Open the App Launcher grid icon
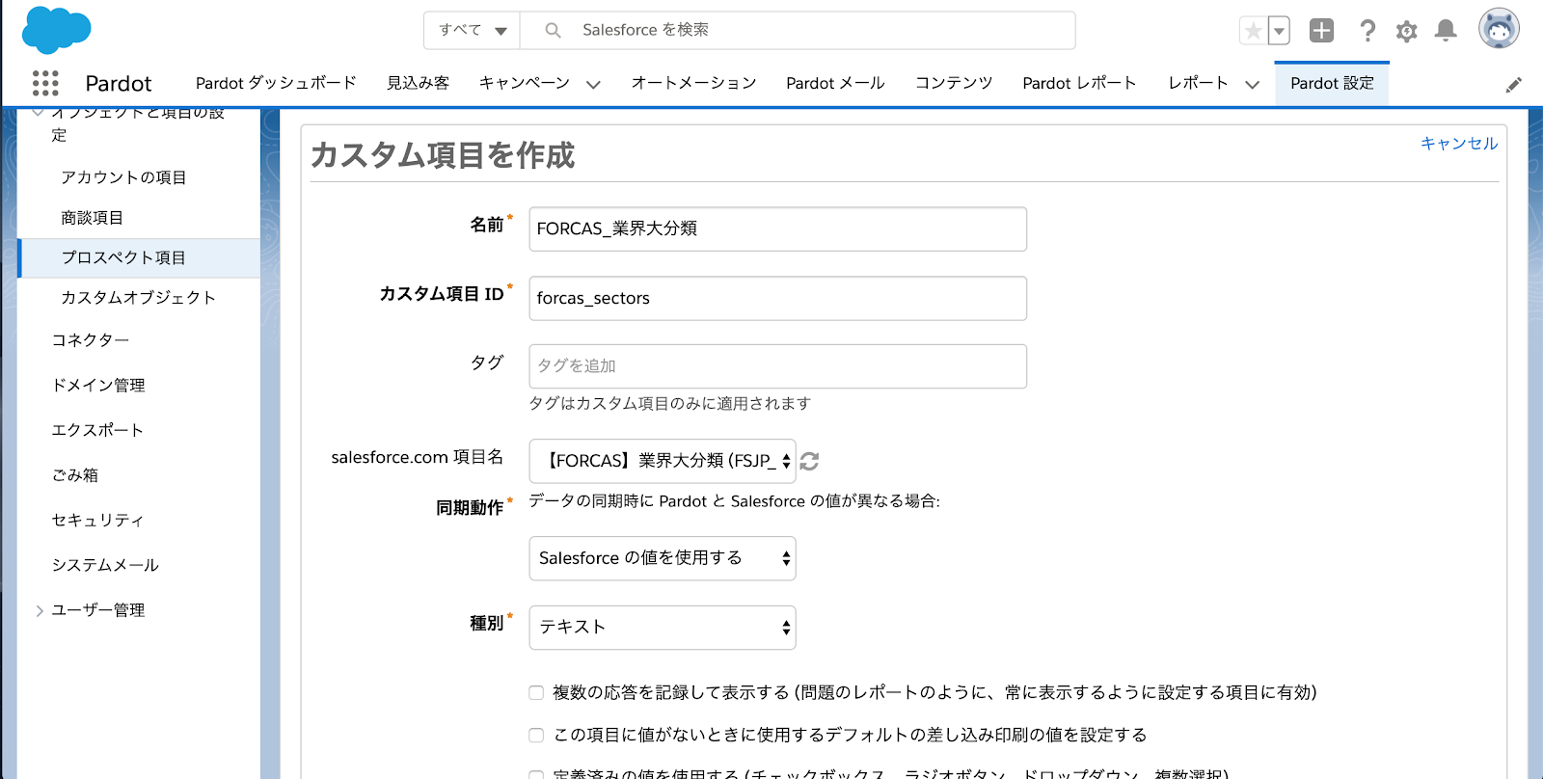 click(45, 83)
